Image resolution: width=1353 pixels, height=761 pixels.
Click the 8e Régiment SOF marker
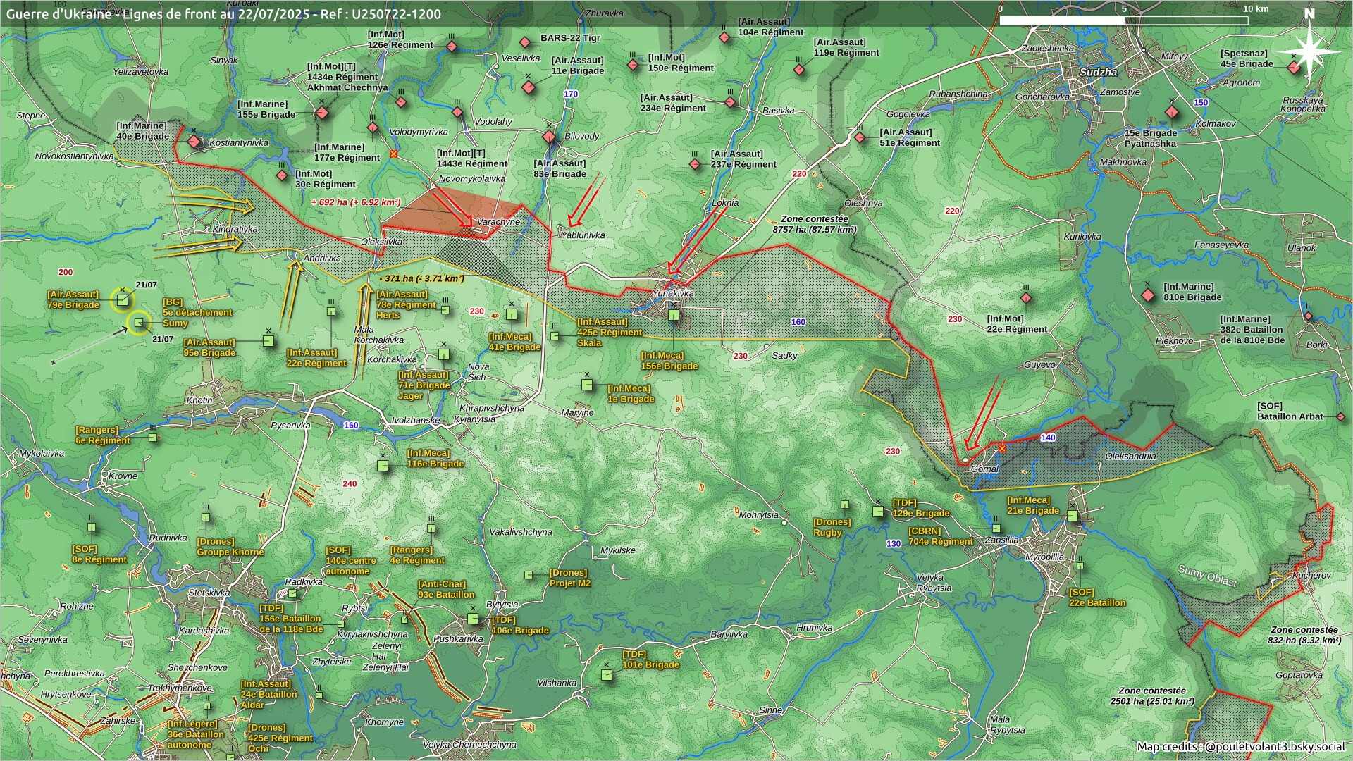point(92,527)
